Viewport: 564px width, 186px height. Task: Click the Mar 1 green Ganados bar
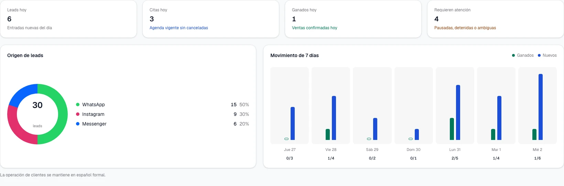pos(493,134)
